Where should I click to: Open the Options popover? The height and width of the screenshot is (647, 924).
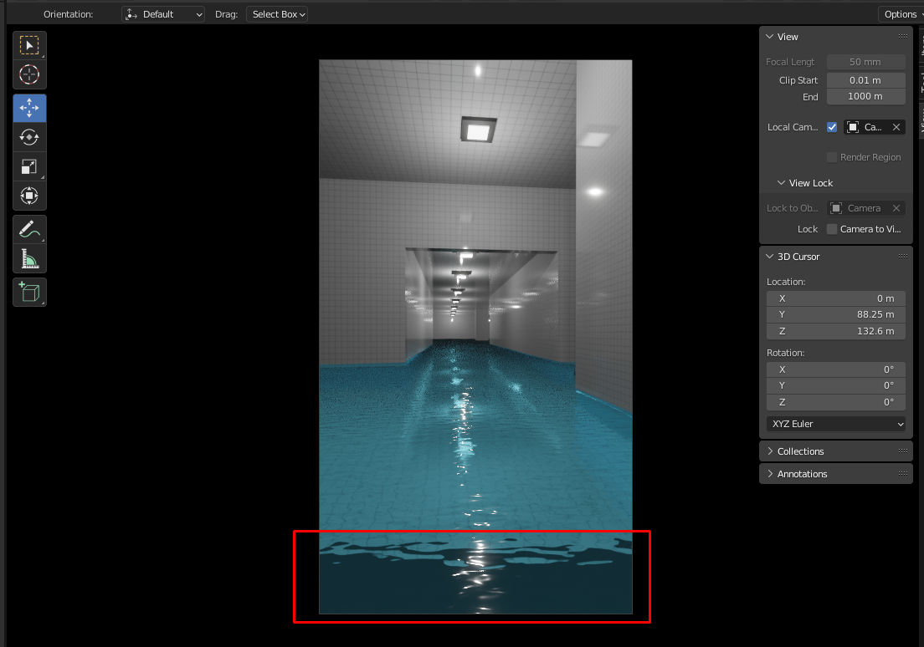point(901,14)
